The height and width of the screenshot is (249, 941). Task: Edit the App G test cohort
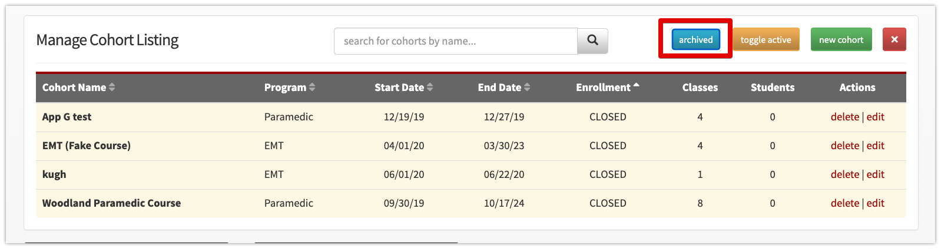[876, 117]
